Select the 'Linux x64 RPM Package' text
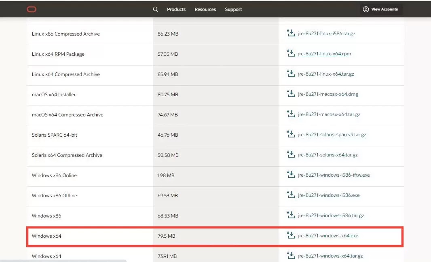This screenshot has width=431, height=262. (58, 54)
